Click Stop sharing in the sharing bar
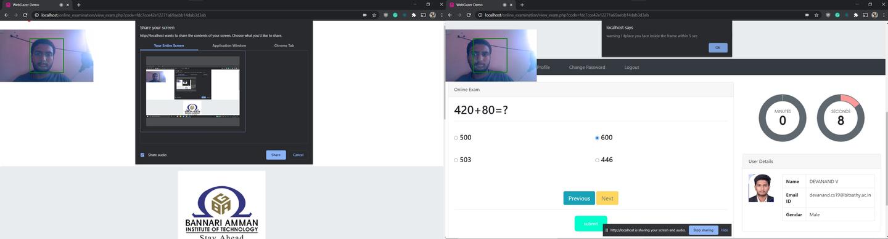The height and width of the screenshot is (239, 888). [x=703, y=230]
